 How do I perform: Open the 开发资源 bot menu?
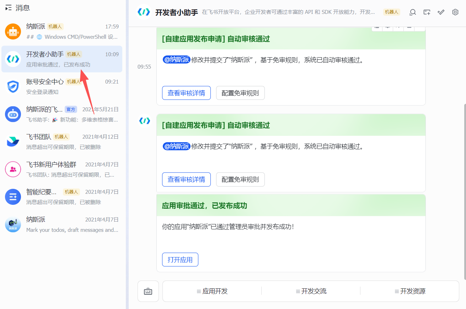(x=410, y=291)
